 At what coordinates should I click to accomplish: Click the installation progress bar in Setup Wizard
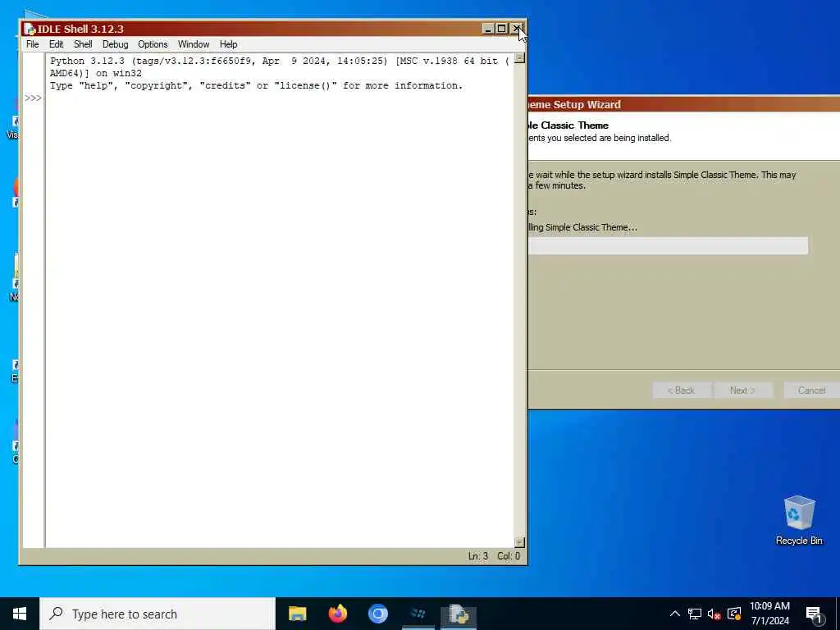click(x=668, y=246)
